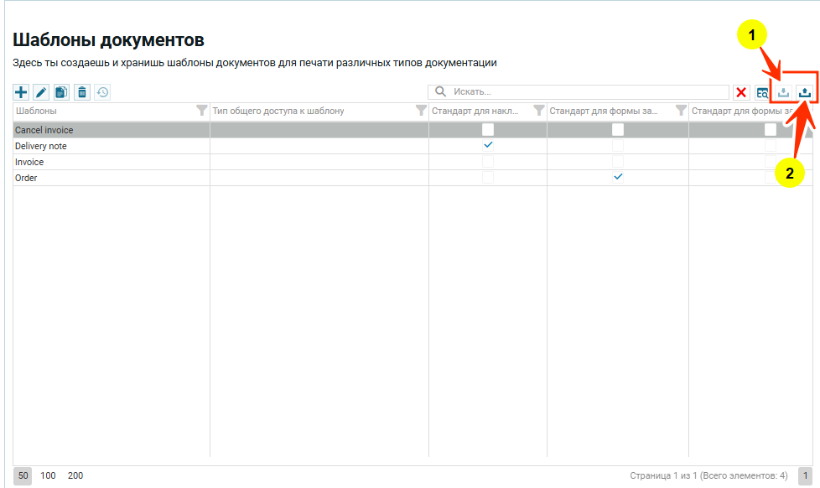The width and height of the screenshot is (820, 488).
Task: Click the upload icon marked by arrow 2
Action: coord(805,92)
